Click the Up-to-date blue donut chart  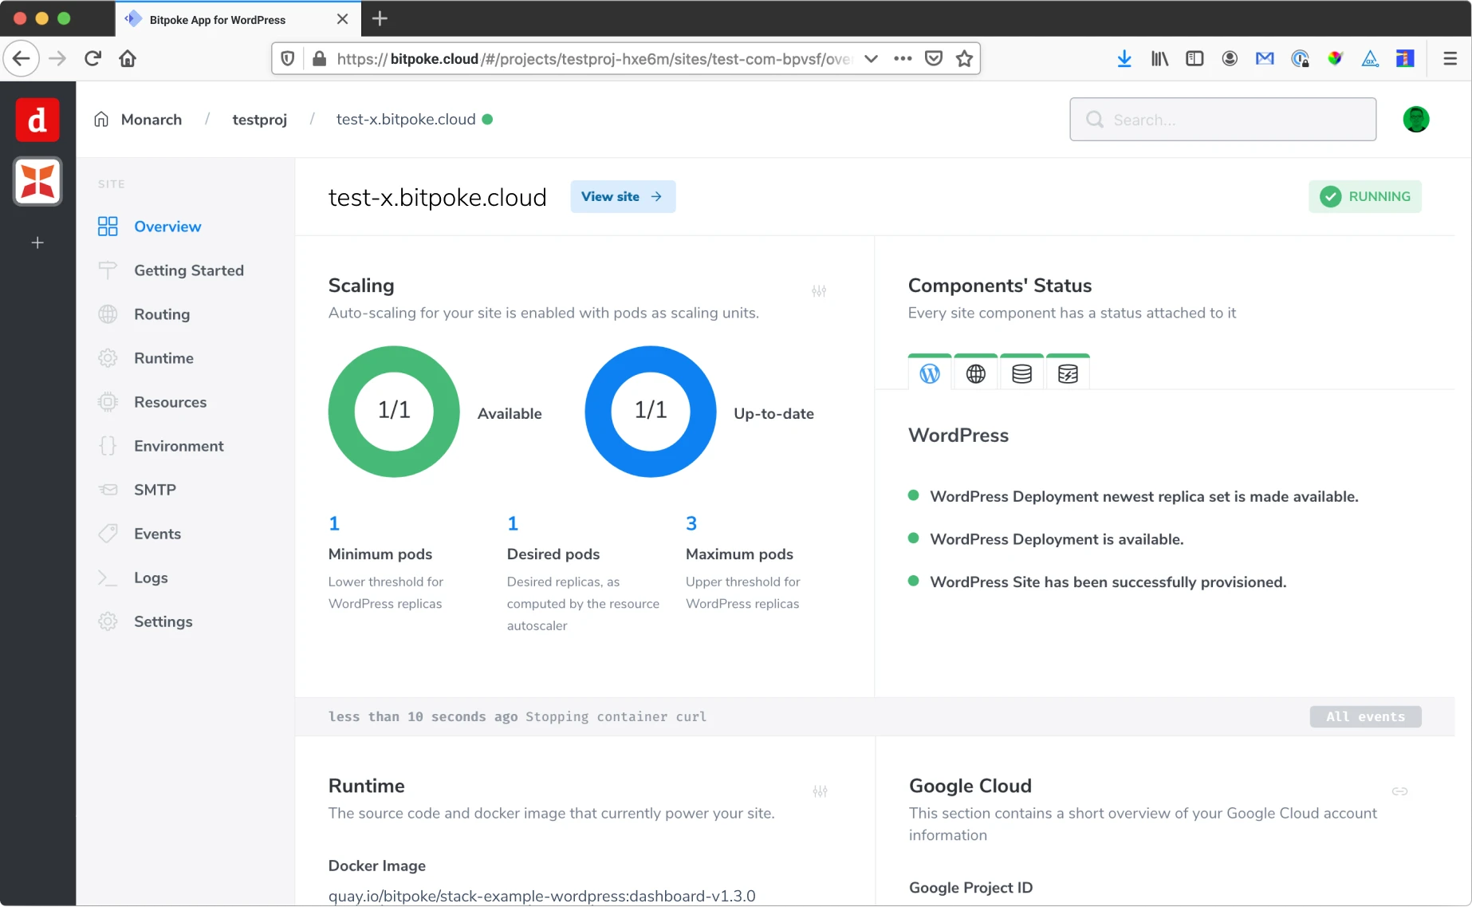tap(651, 412)
